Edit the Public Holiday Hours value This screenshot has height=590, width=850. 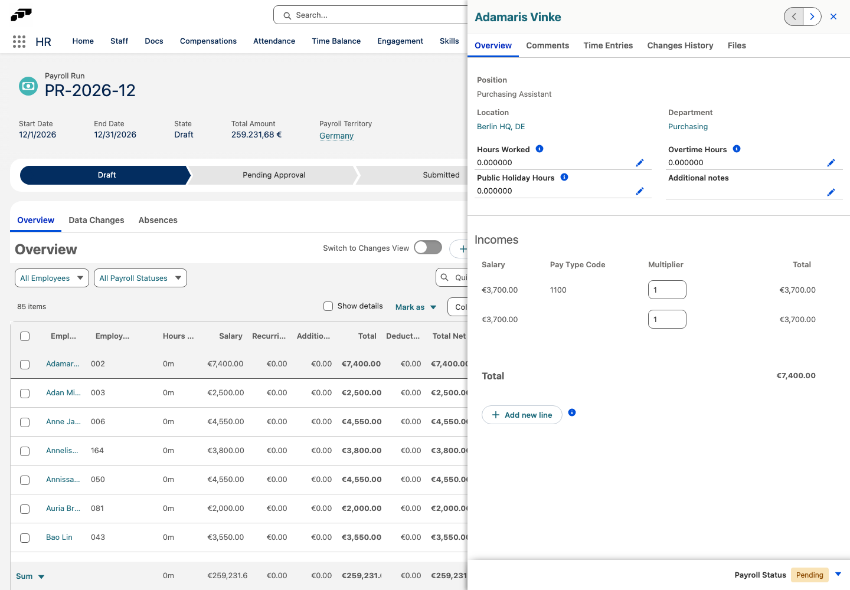click(x=640, y=191)
